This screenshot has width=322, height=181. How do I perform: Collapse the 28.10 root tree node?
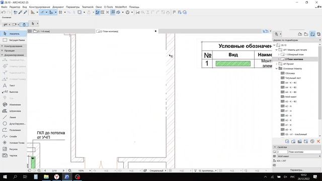274,45
